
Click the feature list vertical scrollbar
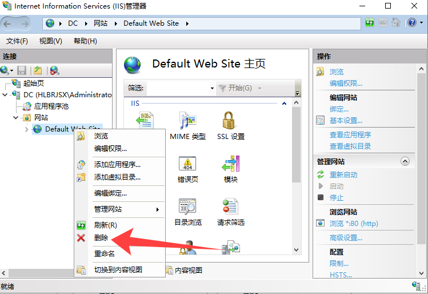pyautogui.click(x=296, y=172)
